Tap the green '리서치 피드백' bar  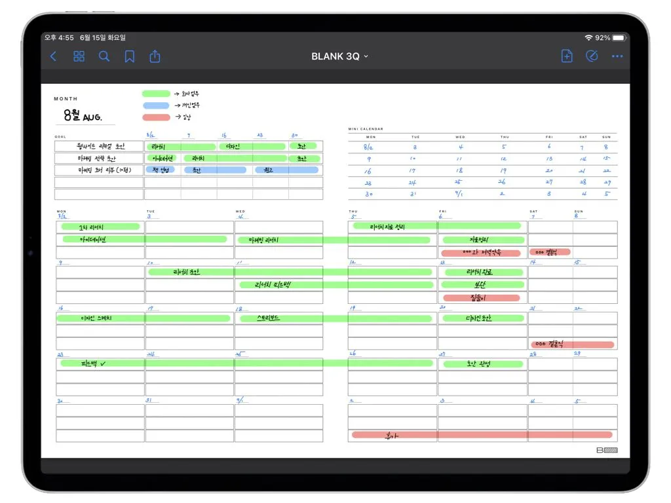[x=336, y=284]
